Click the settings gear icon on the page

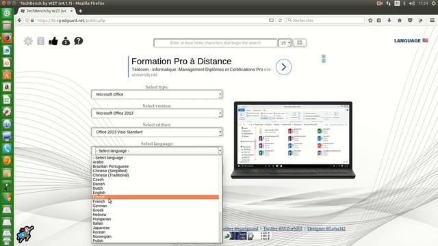28,41
